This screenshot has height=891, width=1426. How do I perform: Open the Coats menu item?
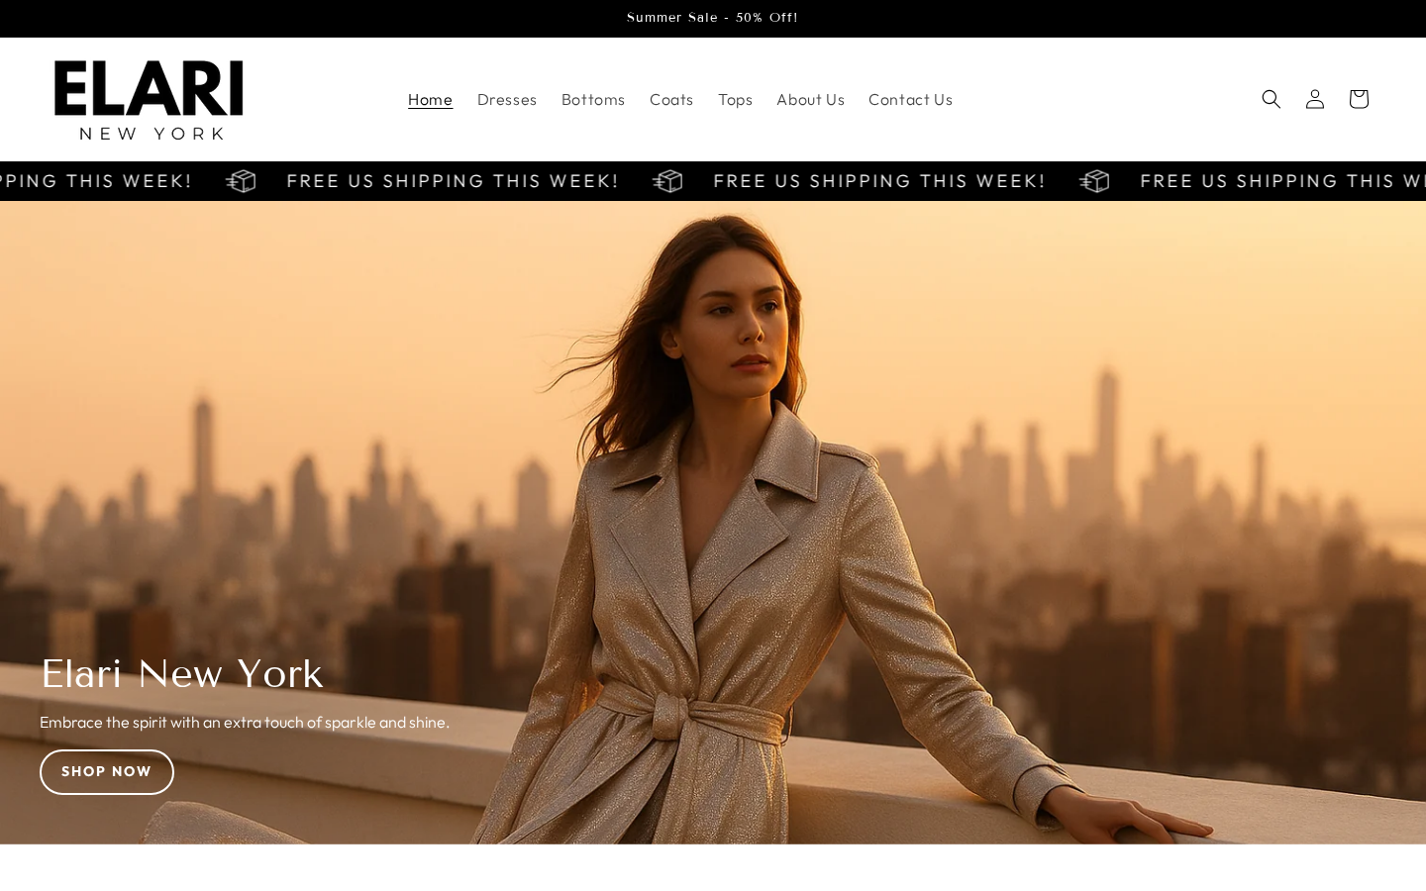(671, 99)
